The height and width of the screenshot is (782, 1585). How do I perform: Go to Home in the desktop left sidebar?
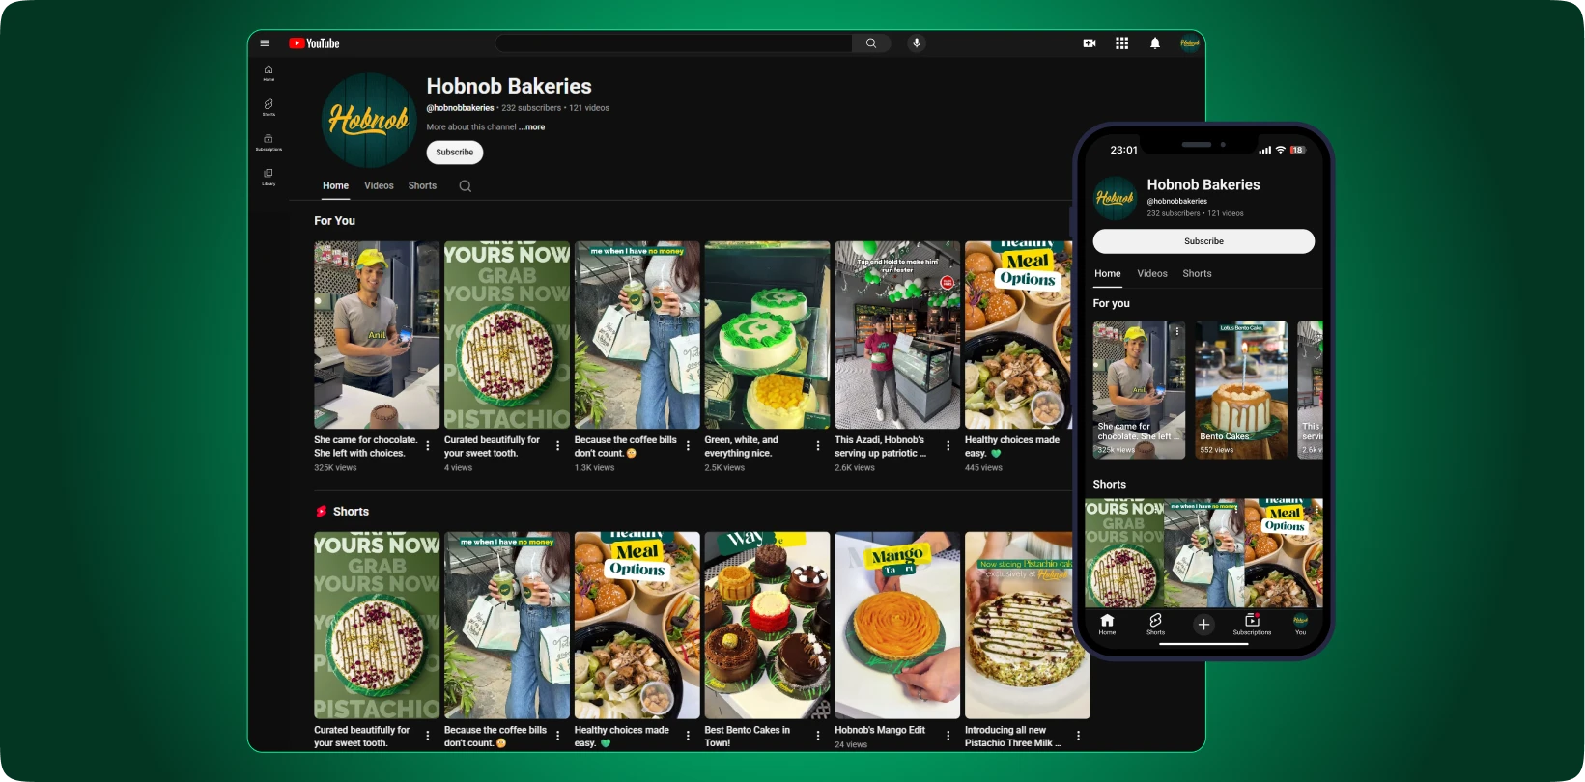tap(269, 72)
